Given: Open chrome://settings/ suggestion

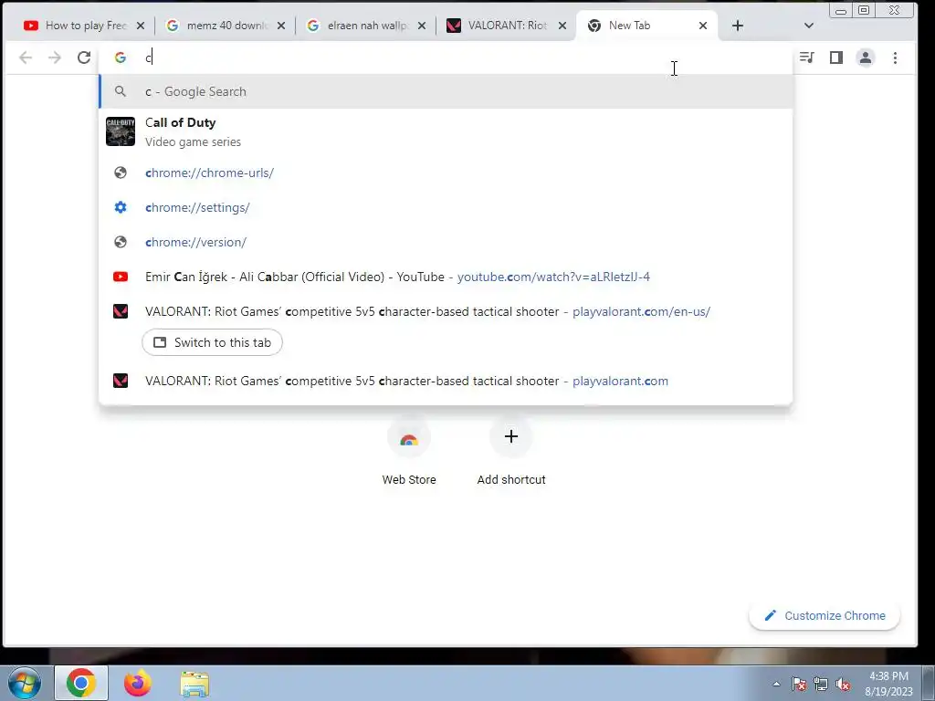Looking at the screenshot, I should coord(446,207).
